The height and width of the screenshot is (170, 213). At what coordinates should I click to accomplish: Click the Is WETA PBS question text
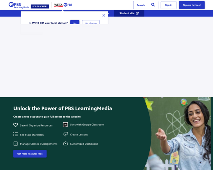point(49,23)
